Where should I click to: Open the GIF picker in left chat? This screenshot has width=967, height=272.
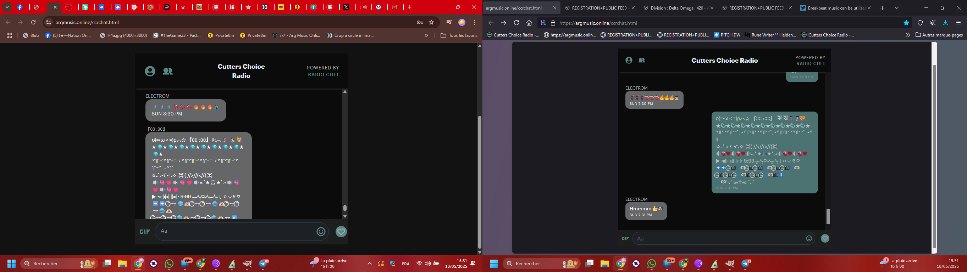tap(144, 232)
